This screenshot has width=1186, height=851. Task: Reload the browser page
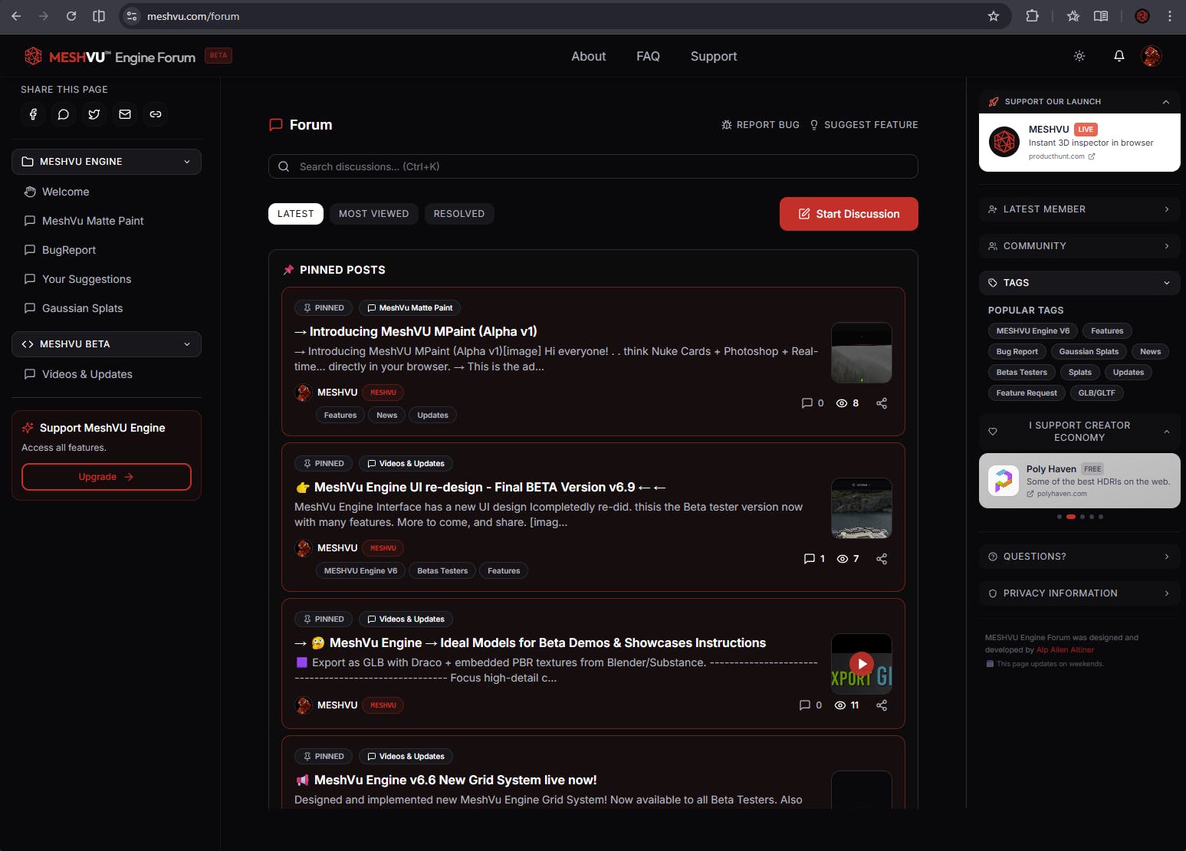coord(71,16)
